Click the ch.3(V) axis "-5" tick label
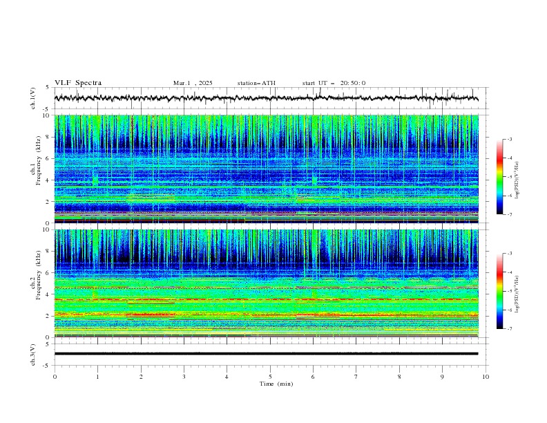 click(47, 366)
